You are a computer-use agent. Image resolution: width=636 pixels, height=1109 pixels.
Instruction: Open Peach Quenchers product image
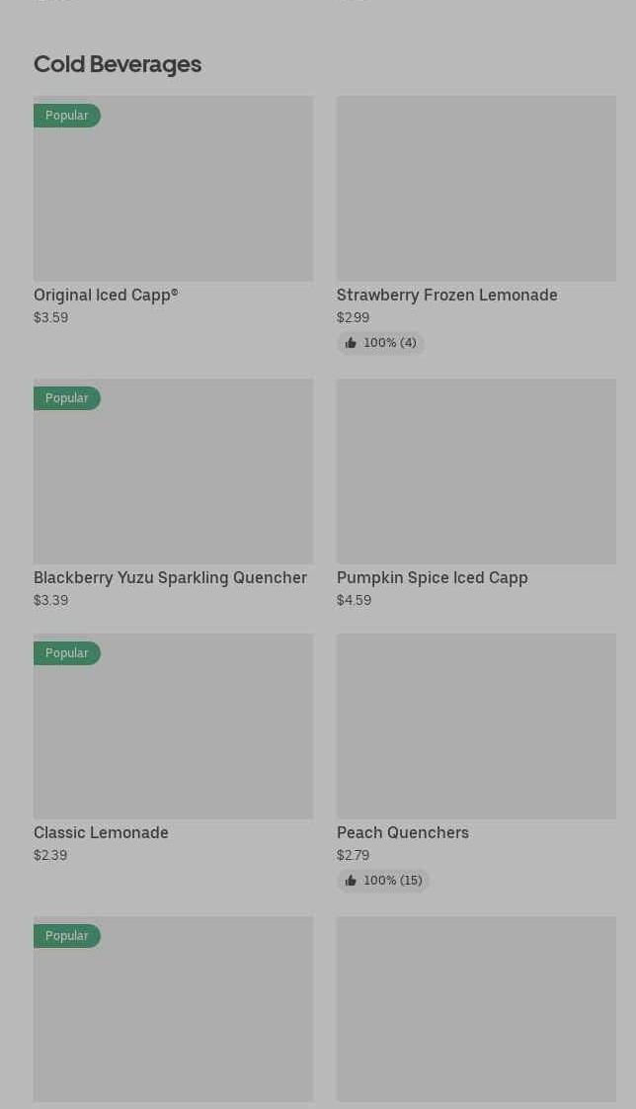pos(476,725)
